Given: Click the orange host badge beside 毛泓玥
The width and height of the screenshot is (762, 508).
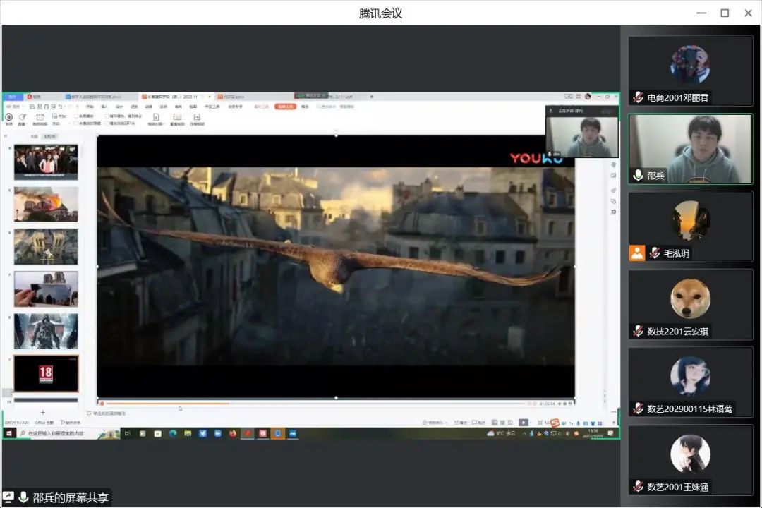Looking at the screenshot, I should (637, 253).
